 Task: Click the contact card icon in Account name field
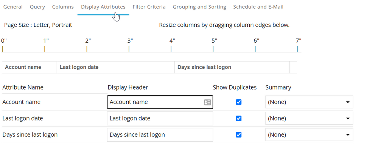point(207,102)
